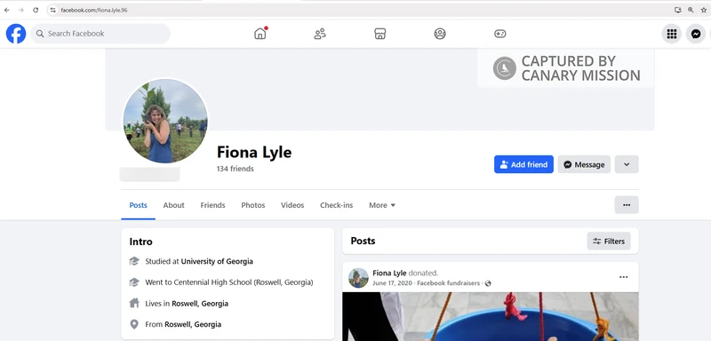711x341 pixels.
Task: Click the browser forward arrow
Action: [x=20, y=10]
